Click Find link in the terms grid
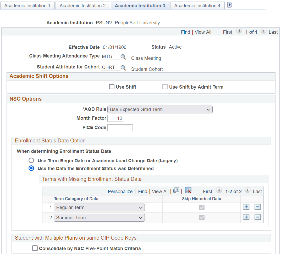The image size is (281, 254). (x=143, y=191)
